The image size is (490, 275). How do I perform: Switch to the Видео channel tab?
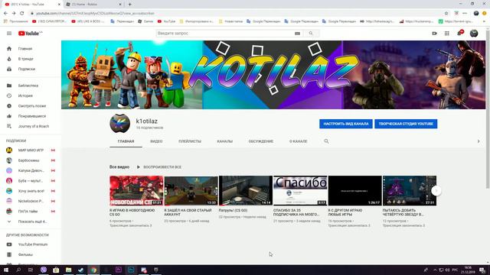tap(156, 141)
